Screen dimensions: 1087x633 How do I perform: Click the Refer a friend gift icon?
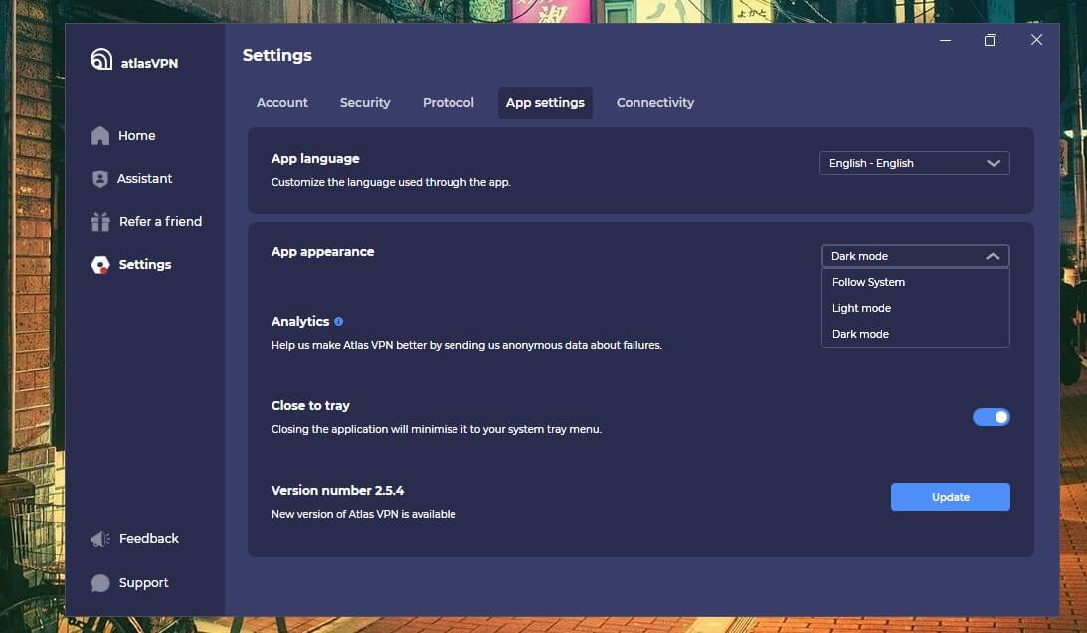pos(100,221)
